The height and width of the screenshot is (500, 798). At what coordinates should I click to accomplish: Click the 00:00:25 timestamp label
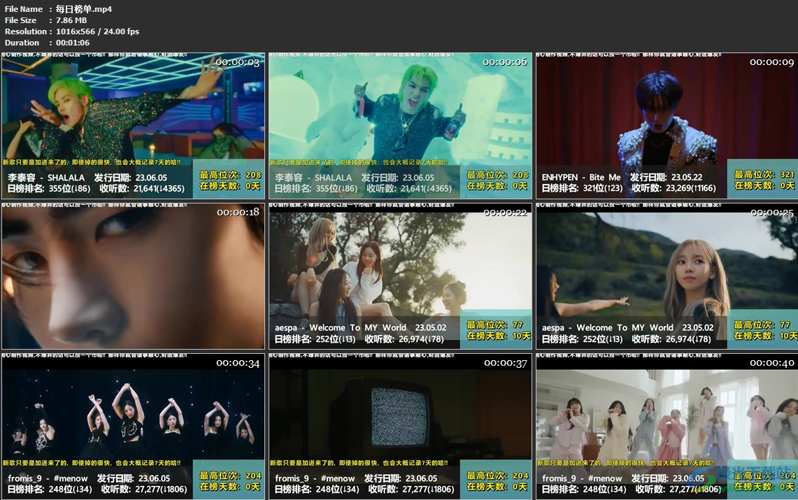point(772,212)
